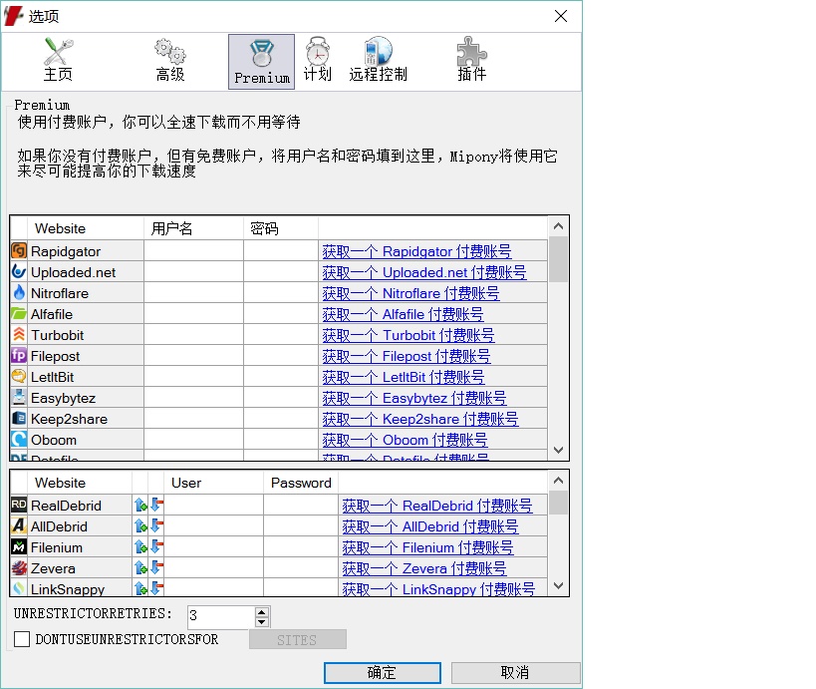The height and width of the screenshot is (689, 816).
Task: Click the 密码 column header
Action: [281, 228]
